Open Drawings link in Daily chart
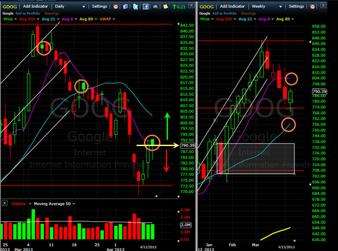The width and height of the screenshot is (338, 251). click(52, 13)
